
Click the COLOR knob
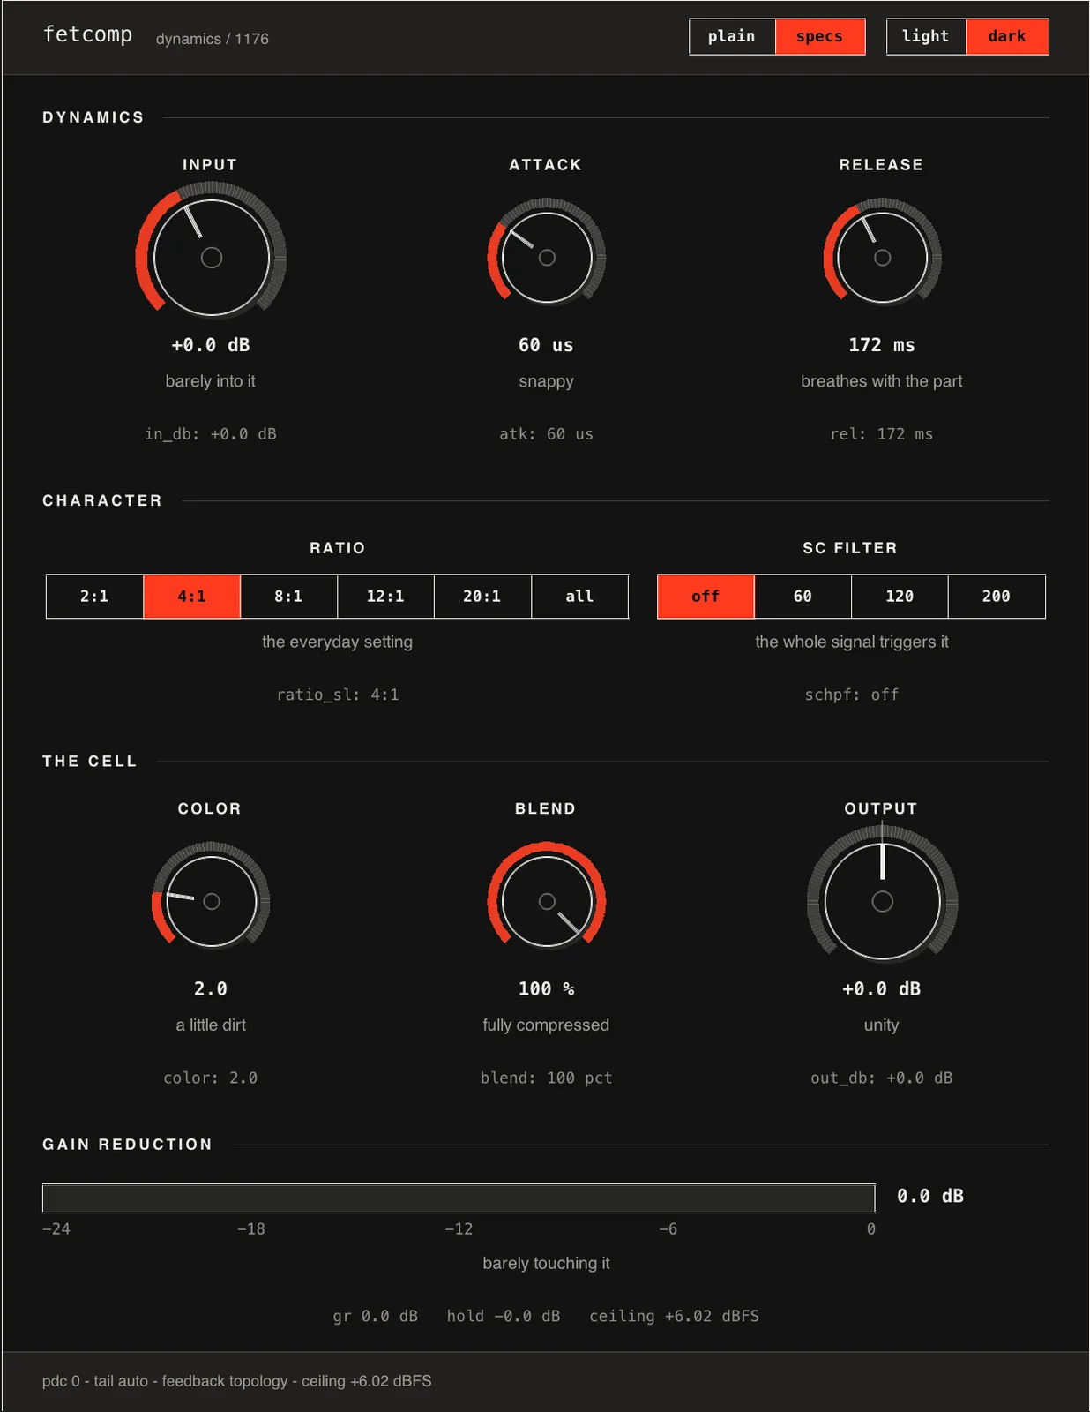[x=211, y=901]
